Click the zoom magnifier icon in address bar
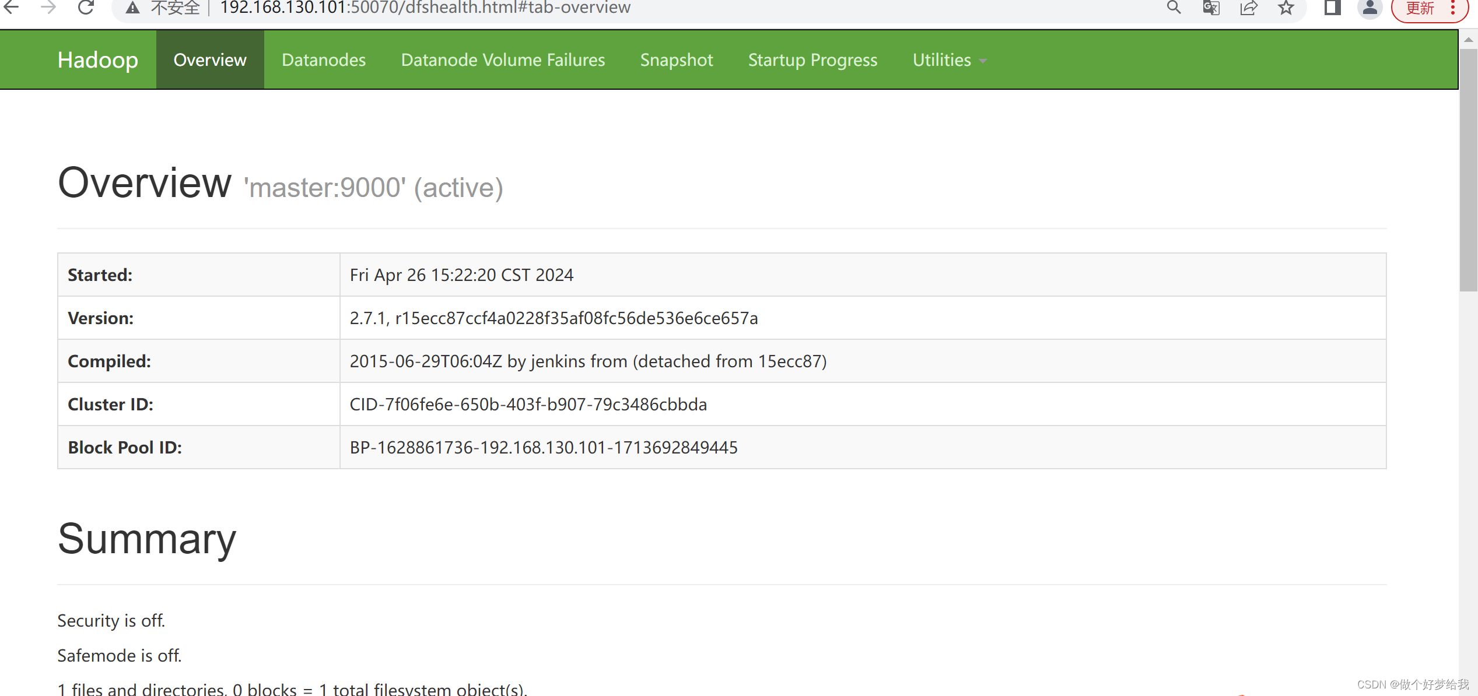1478x696 pixels. [1174, 7]
